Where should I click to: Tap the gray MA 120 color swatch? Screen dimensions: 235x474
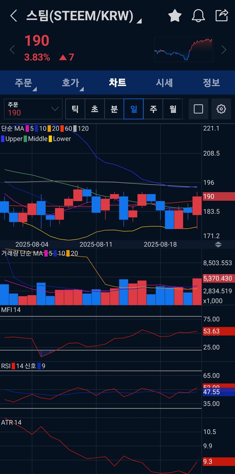[x=75, y=128]
